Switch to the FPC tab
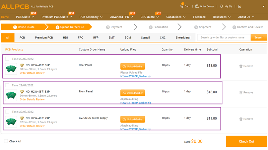 pos(80,37)
